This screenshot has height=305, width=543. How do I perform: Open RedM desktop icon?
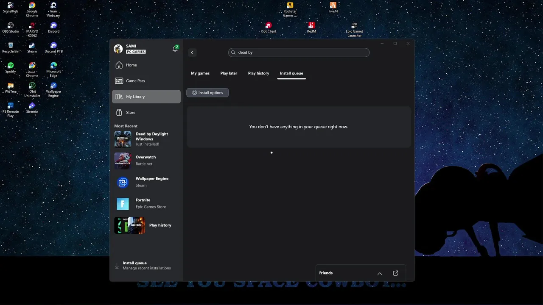point(311,28)
